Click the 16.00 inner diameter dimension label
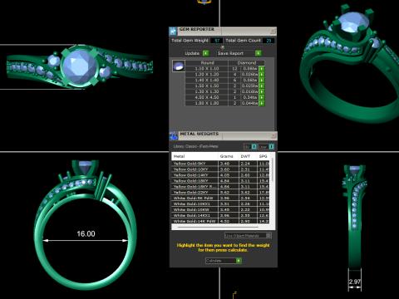The height and width of the screenshot is (299, 399). [x=86, y=234]
